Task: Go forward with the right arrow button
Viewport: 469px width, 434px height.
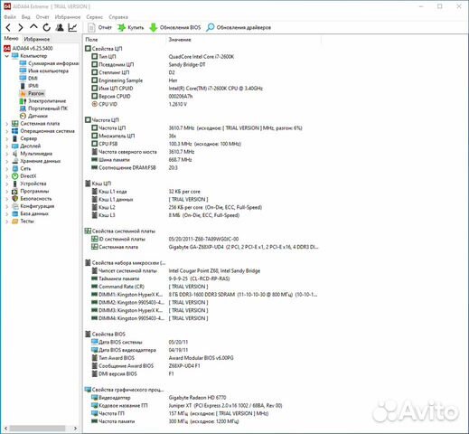Action: point(21,28)
